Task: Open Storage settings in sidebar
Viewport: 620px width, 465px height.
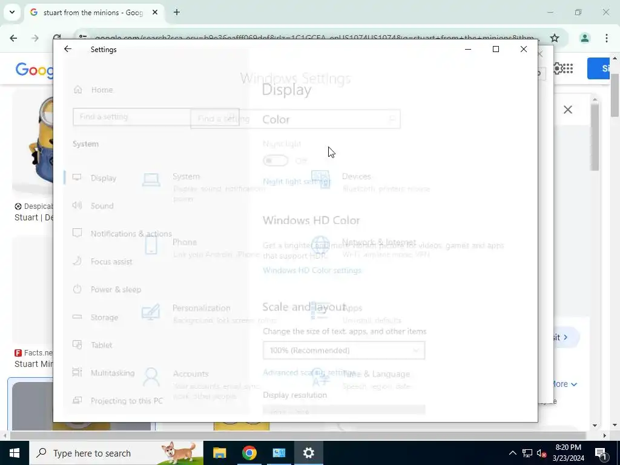Action: pyautogui.click(x=95, y=317)
